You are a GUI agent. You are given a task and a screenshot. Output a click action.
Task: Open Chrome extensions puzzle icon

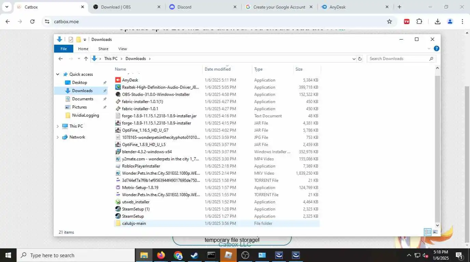click(419, 21)
